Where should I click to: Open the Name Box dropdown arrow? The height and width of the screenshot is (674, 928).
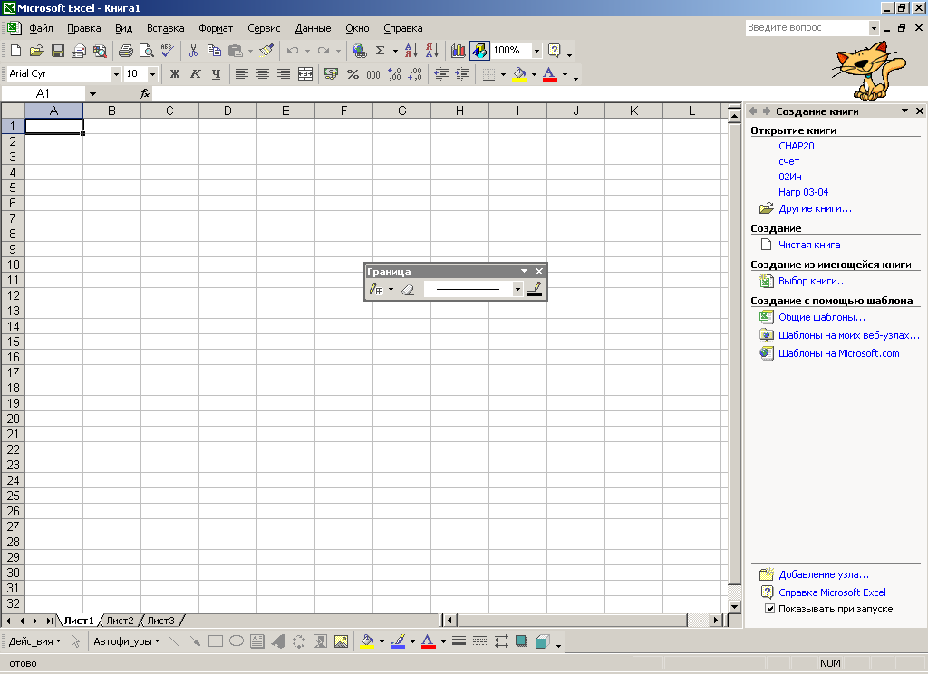pyautogui.click(x=92, y=93)
